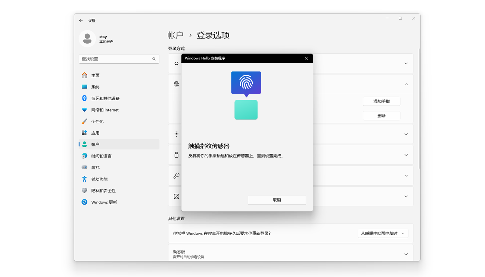485x277 pixels.
Task: Go to 游戏 settings
Action: pos(119,167)
